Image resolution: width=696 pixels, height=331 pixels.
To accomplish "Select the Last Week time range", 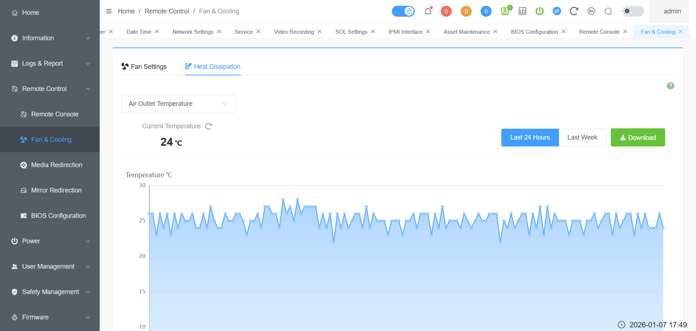I will (x=582, y=137).
